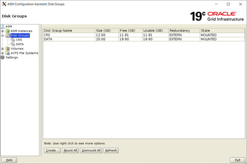This screenshot has height=164, width=247.
Task: Click the Volumes folder icon
Action: (8, 49)
